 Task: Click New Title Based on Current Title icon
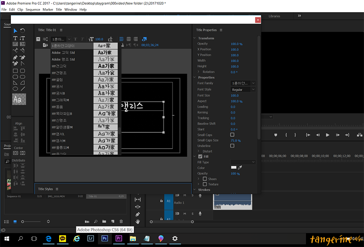click(38, 39)
